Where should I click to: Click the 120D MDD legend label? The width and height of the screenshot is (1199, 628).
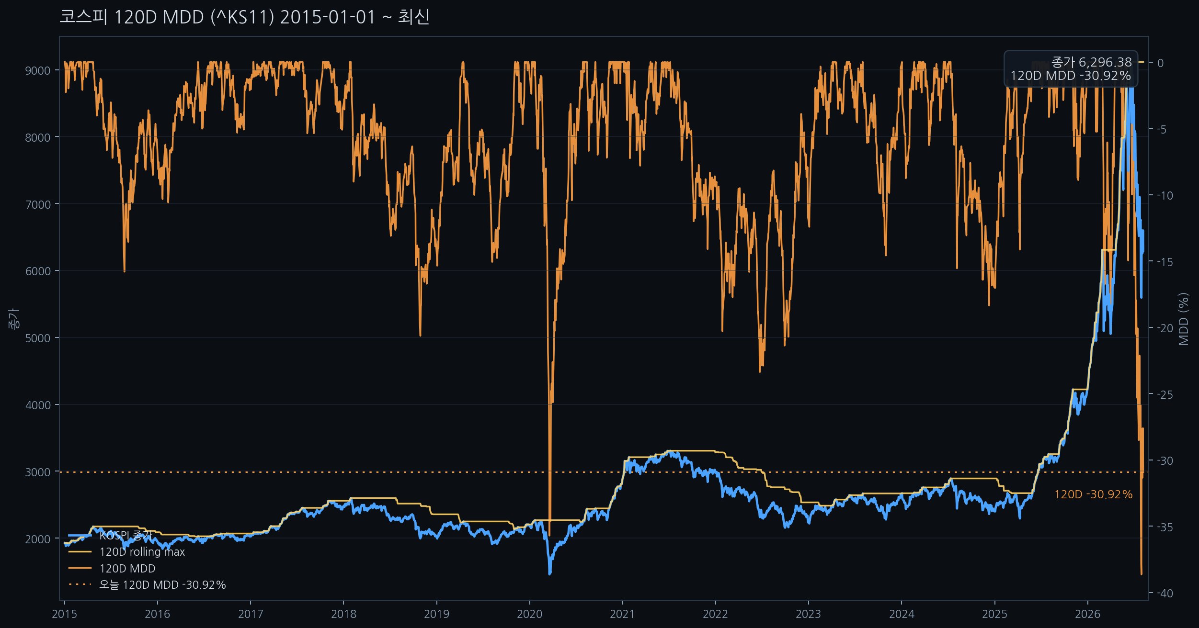(127, 569)
